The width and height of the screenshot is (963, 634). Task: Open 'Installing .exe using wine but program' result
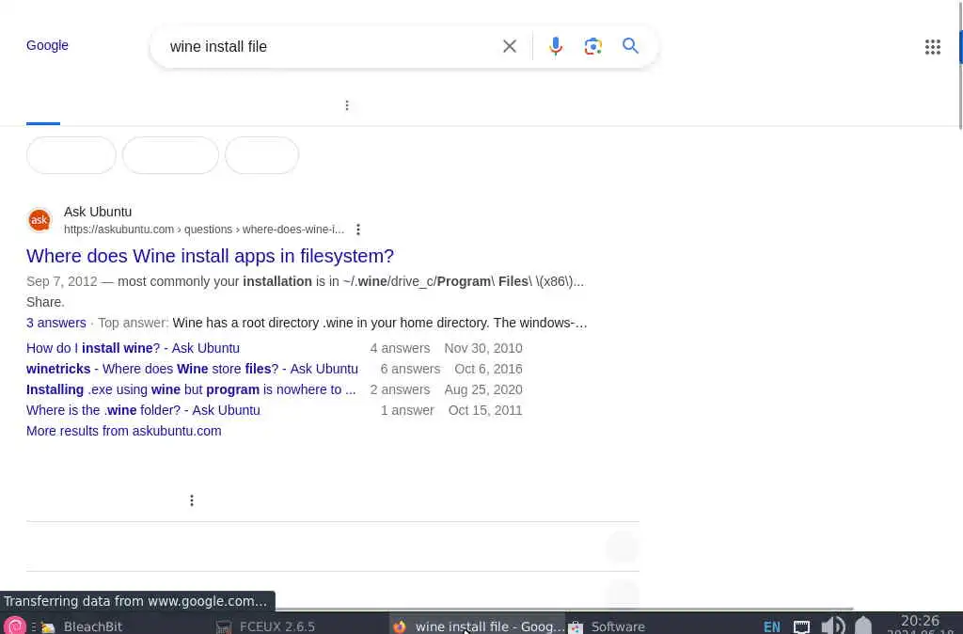point(191,389)
